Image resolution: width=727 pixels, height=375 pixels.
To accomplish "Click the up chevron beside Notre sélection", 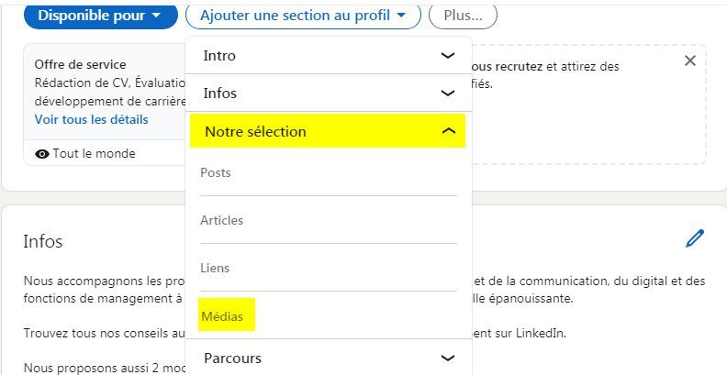I will tap(448, 132).
